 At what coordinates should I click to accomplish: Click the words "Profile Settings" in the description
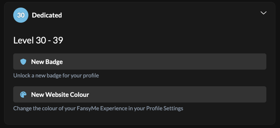coord(165,108)
